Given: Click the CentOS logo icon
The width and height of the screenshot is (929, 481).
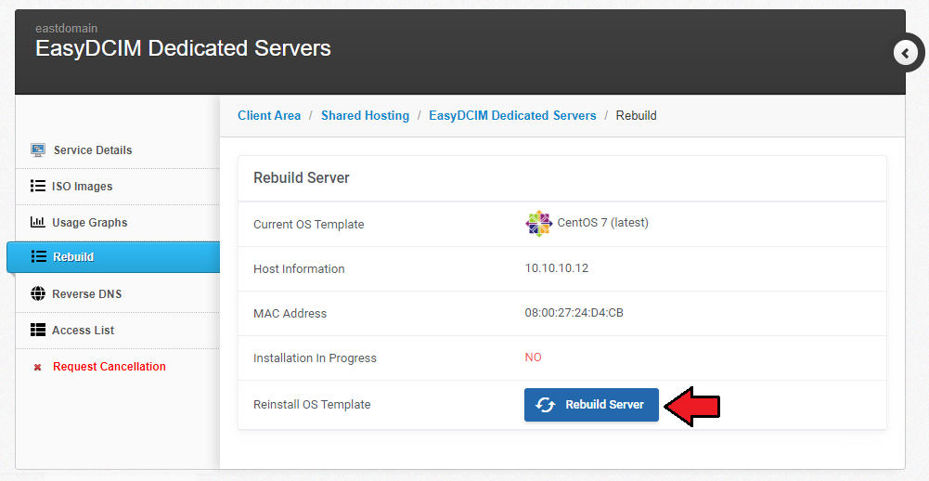Looking at the screenshot, I should (538, 224).
